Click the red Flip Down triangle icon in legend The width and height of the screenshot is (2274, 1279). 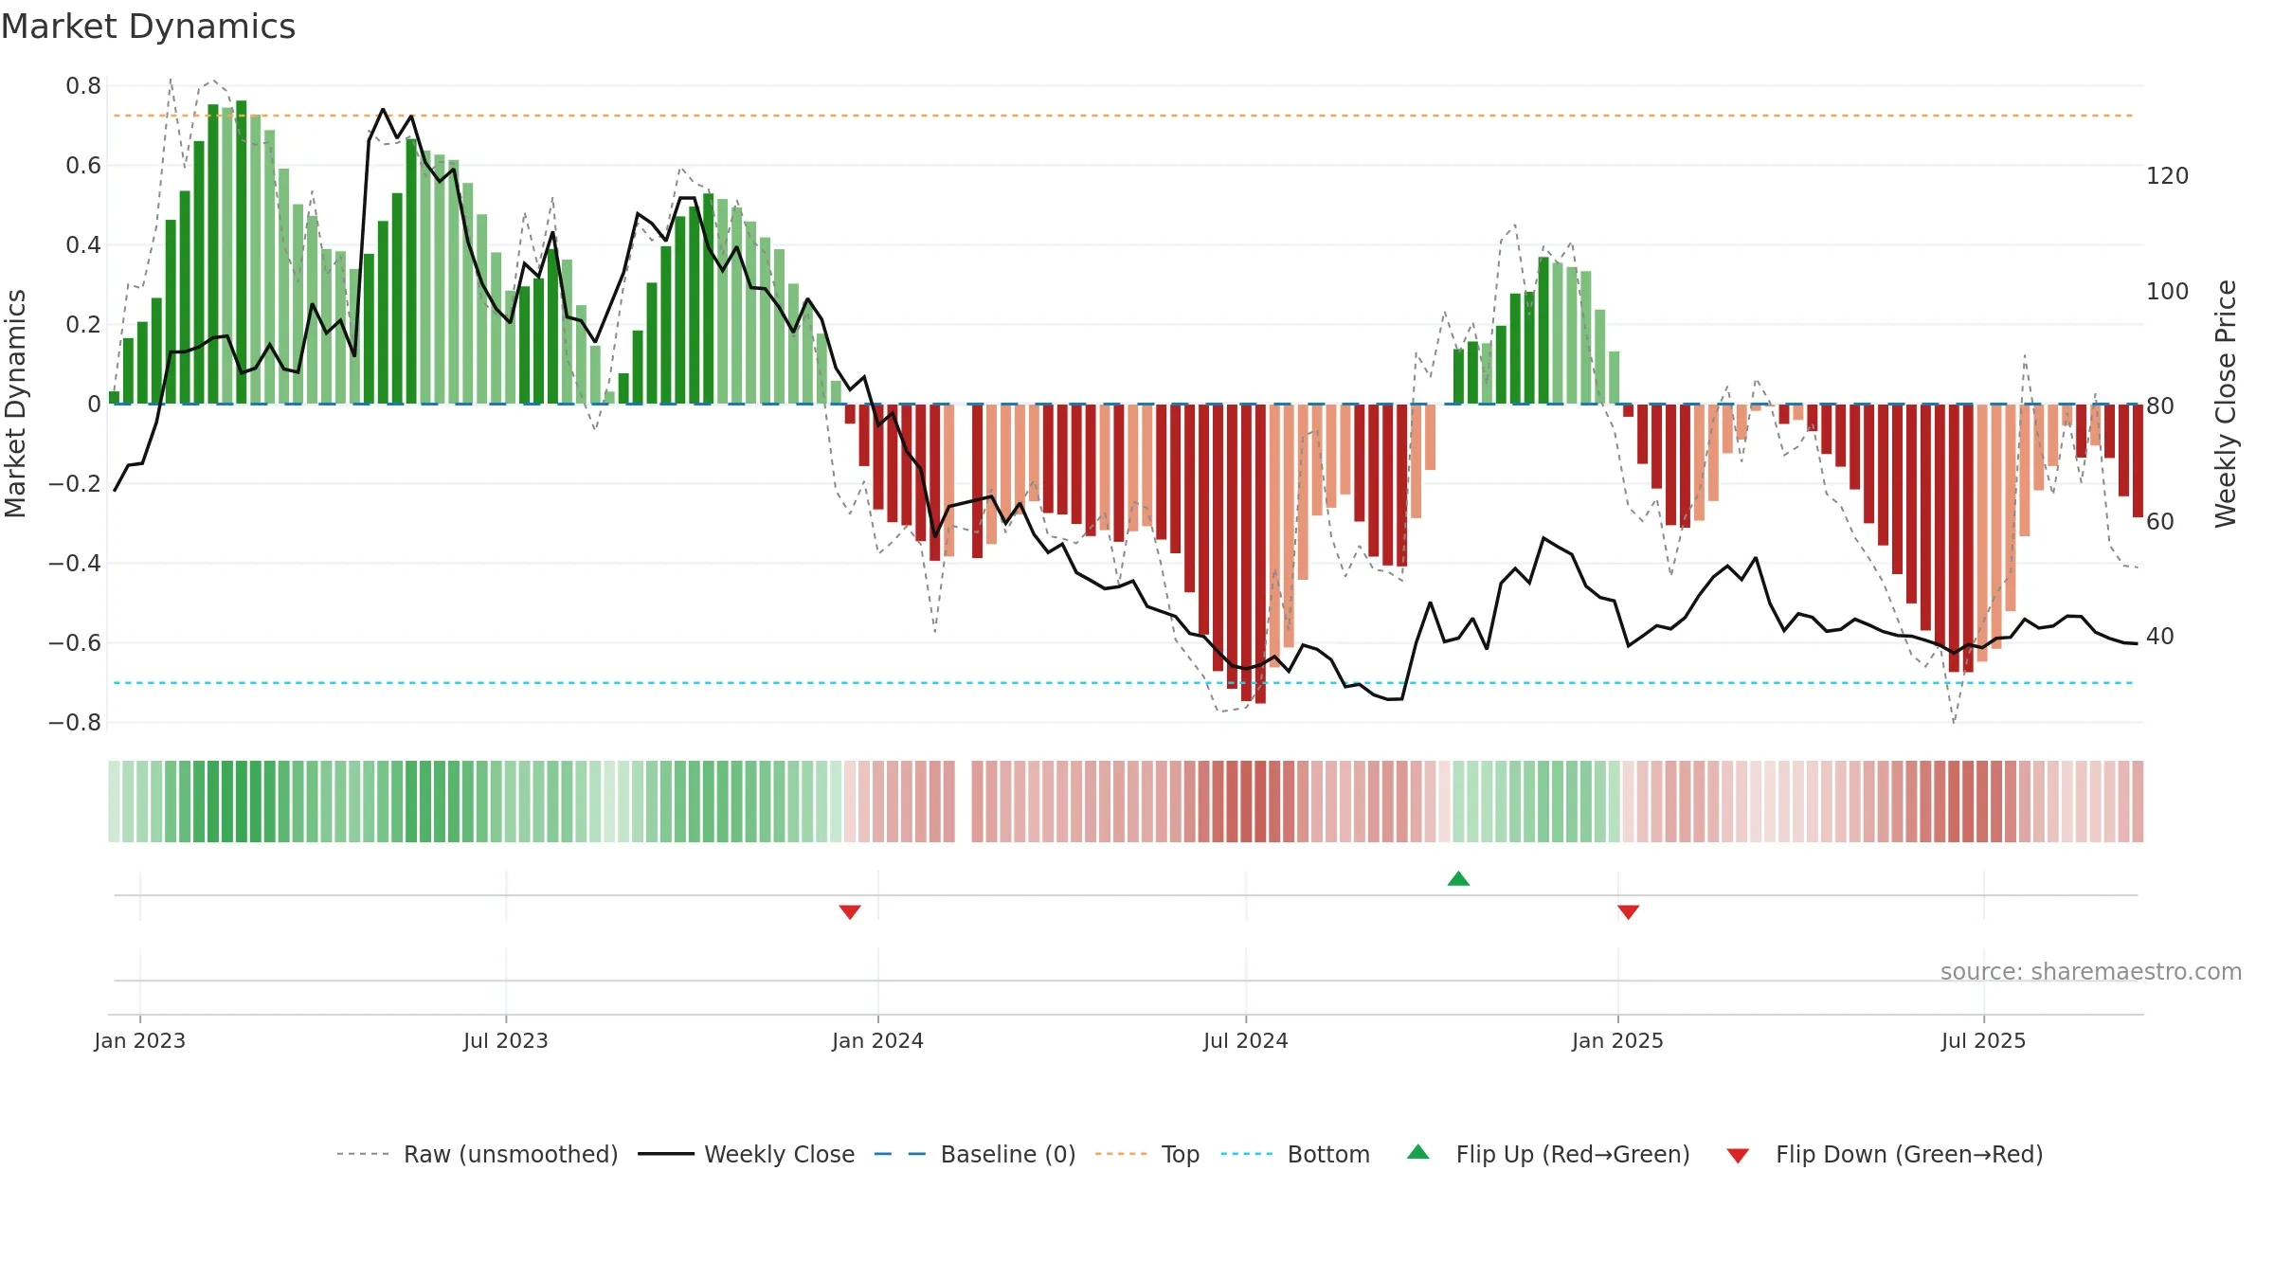[1738, 1156]
